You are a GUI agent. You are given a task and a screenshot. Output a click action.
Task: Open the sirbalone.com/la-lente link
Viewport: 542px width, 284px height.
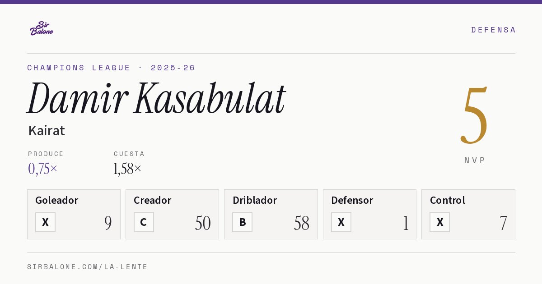(x=87, y=267)
